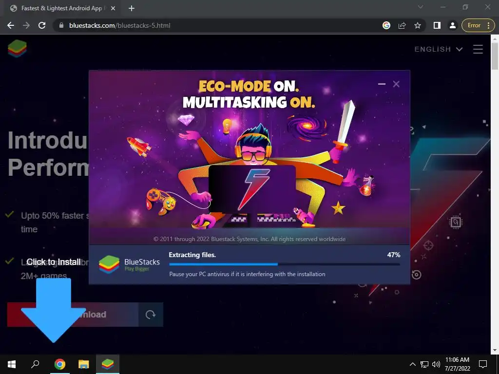
Task: Bookmark this page with the star
Action: [418, 25]
